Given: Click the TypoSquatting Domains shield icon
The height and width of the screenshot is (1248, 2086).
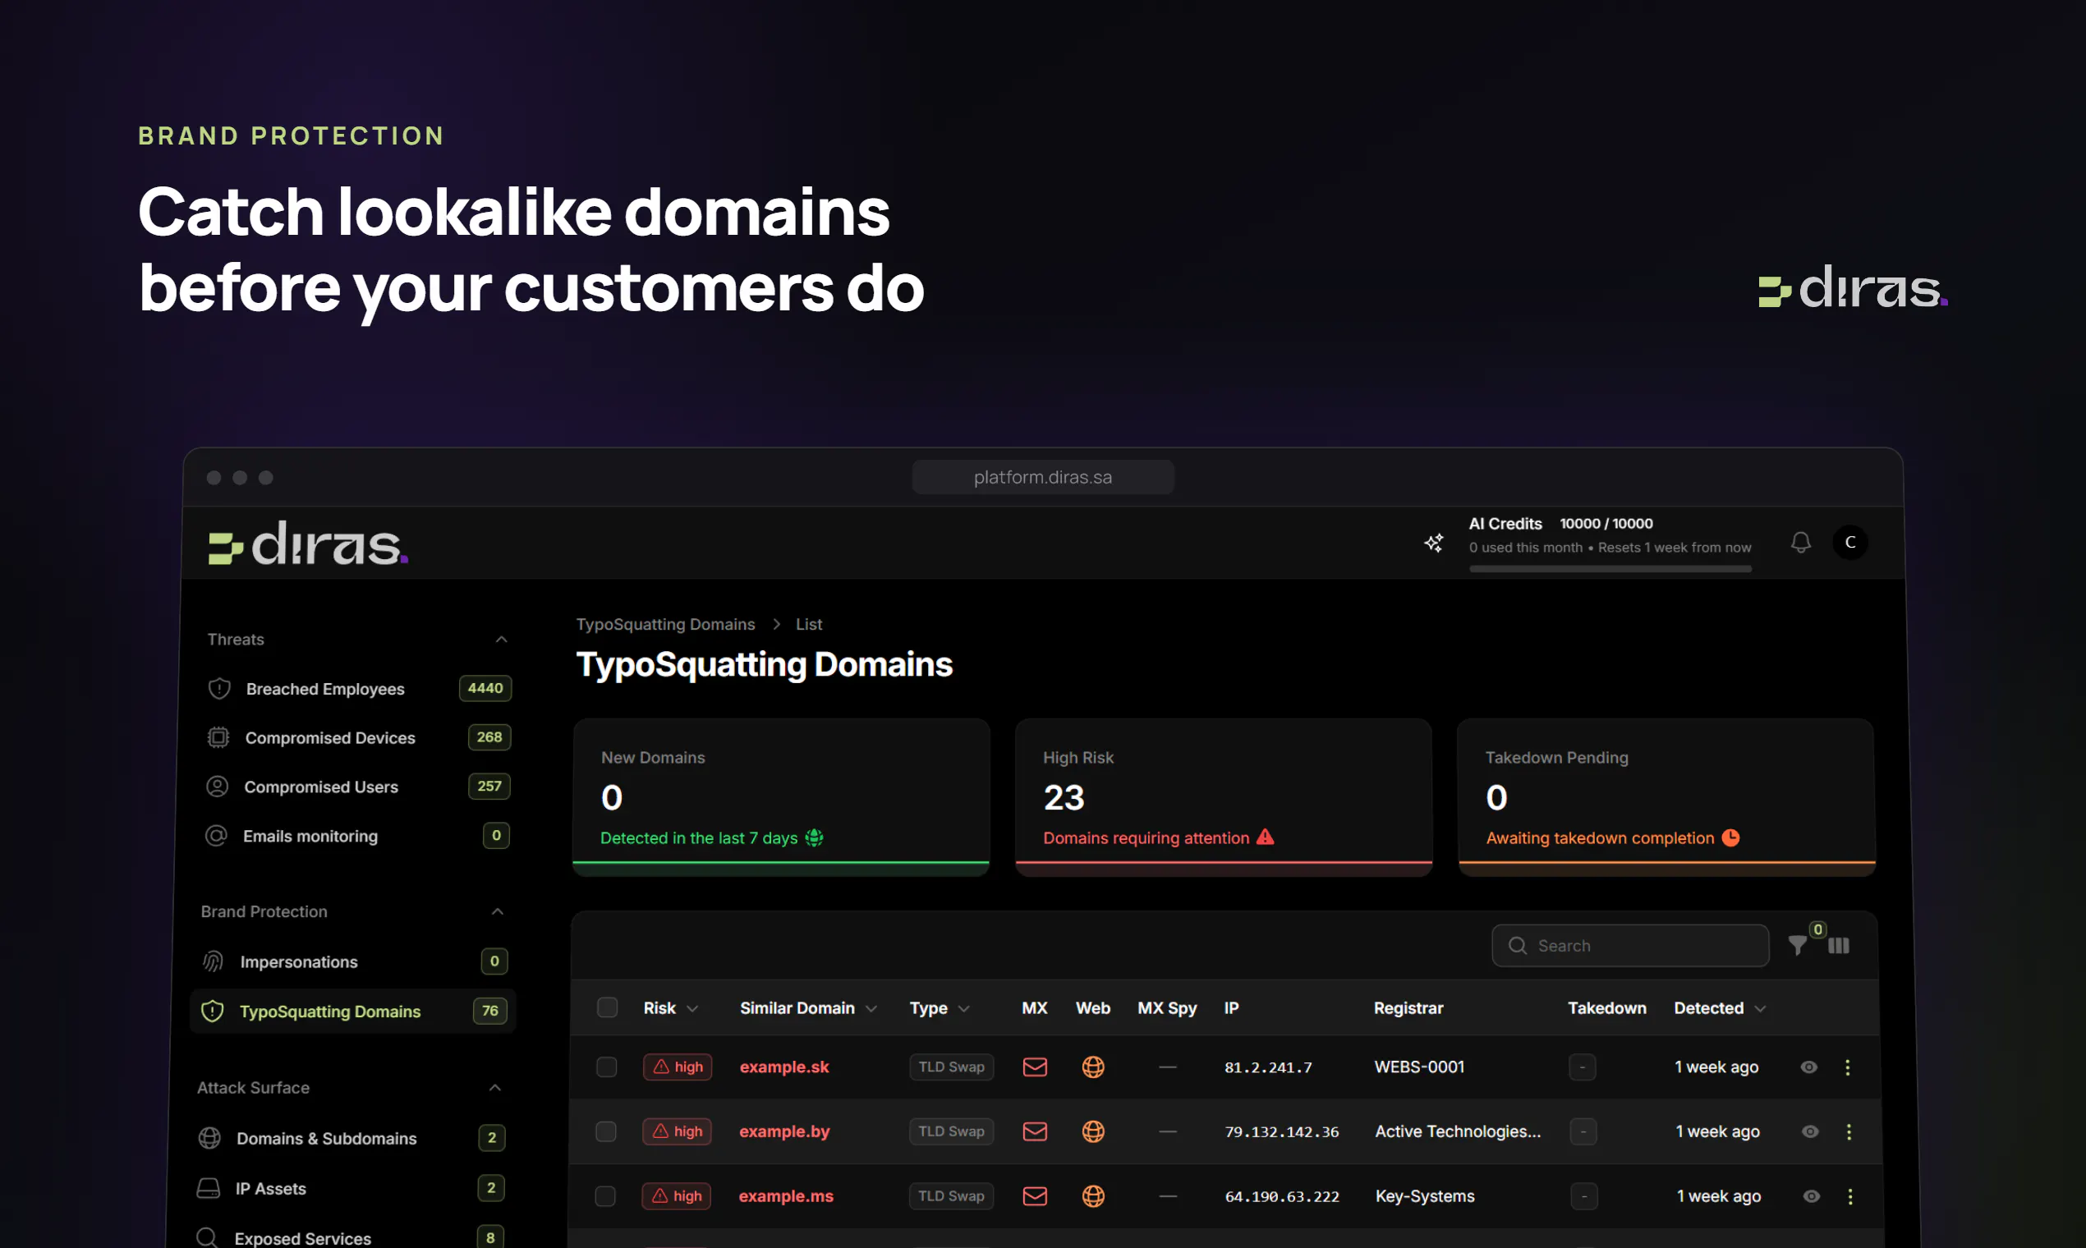Looking at the screenshot, I should [212, 1011].
